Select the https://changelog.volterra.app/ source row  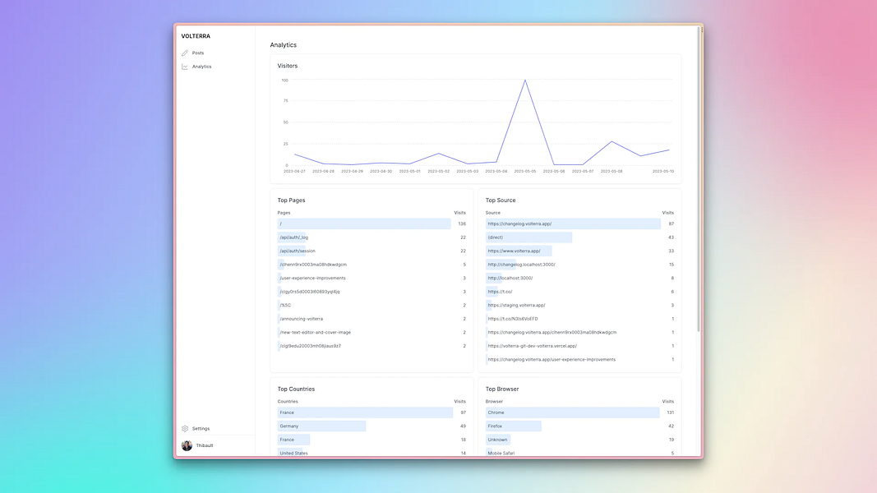coord(579,223)
